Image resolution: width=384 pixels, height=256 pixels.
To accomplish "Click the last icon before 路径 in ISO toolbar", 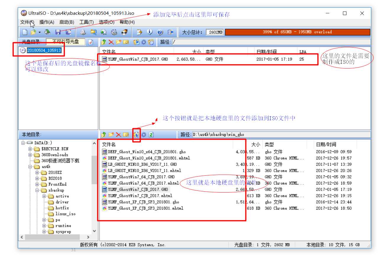I will coord(151,42).
